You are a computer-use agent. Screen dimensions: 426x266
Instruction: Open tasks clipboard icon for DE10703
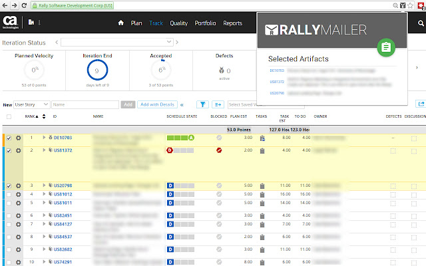(262, 138)
